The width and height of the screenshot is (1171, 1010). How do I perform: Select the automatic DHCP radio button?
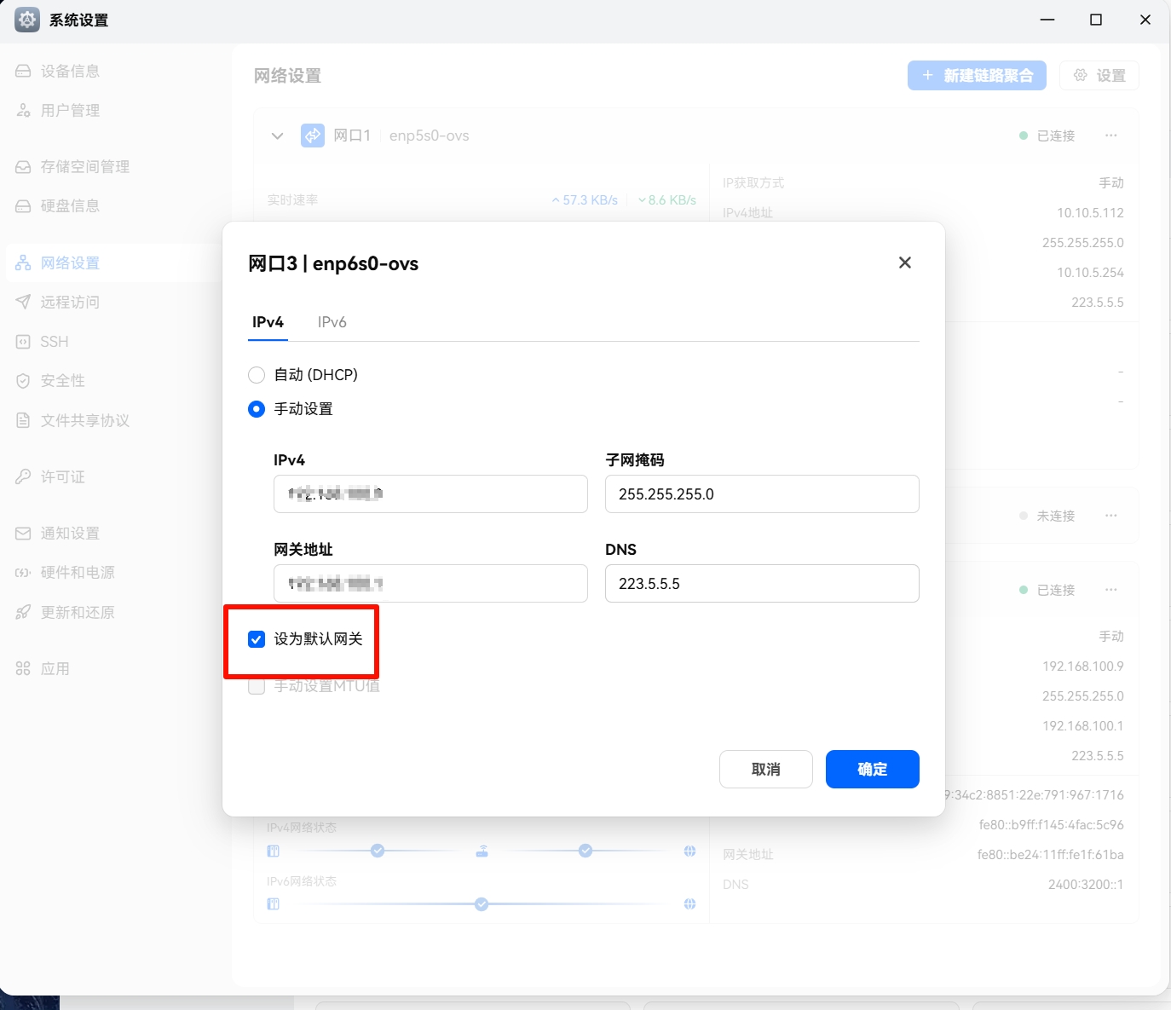tap(257, 375)
